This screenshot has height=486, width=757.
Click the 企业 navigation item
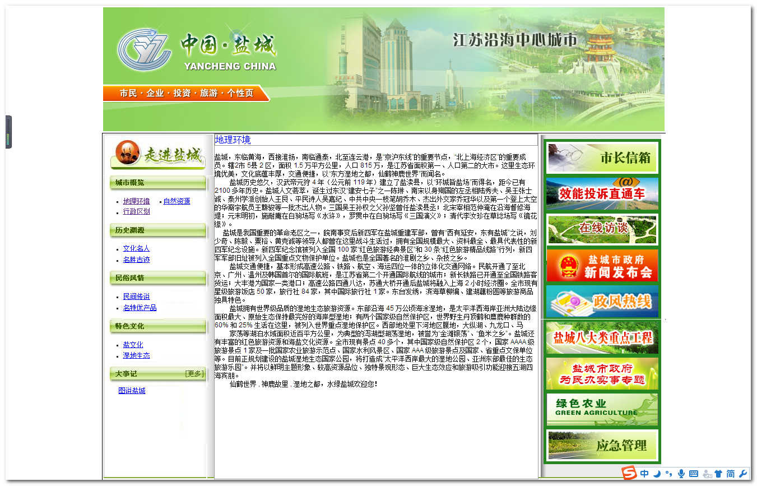coord(155,94)
